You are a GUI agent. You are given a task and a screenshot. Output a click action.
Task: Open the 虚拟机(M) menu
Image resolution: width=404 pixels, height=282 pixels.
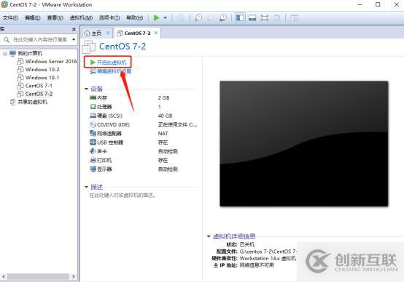[81, 17]
